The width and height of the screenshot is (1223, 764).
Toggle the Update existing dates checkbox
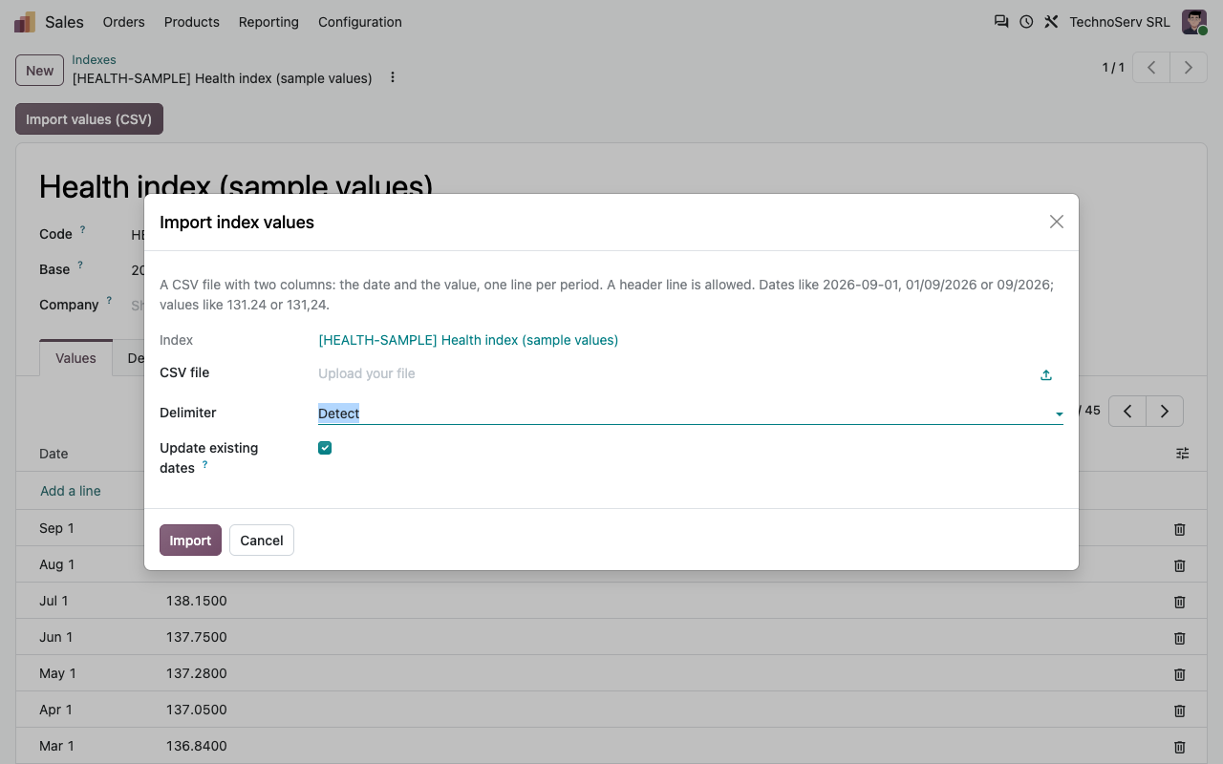(x=325, y=448)
